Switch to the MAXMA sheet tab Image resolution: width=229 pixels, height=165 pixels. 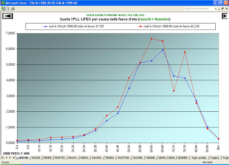pos(97,158)
